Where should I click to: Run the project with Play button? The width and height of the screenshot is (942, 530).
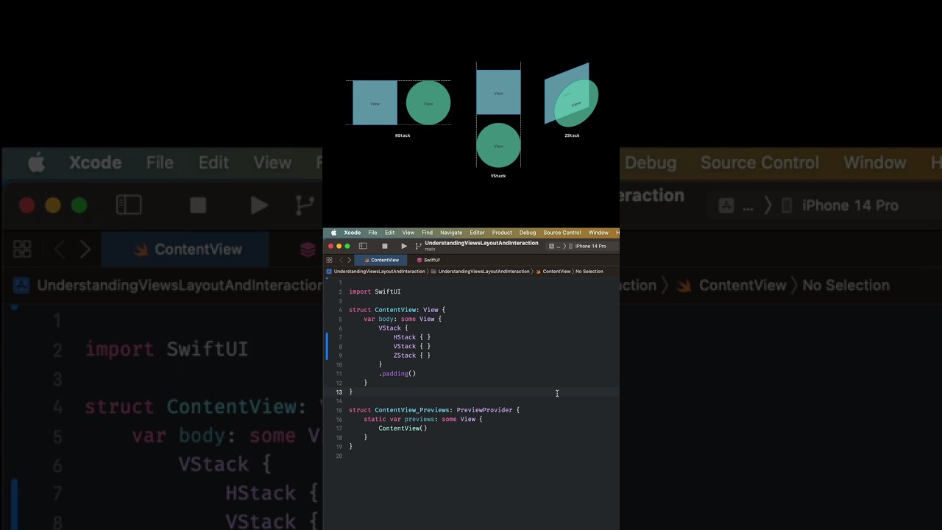[403, 246]
